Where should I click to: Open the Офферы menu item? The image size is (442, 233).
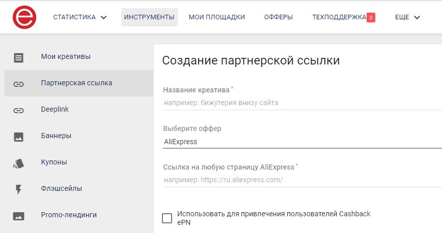pyautogui.click(x=279, y=17)
